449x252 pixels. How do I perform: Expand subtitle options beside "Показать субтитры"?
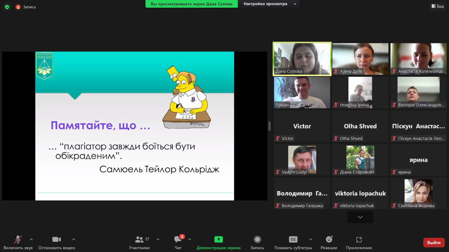[310, 239]
